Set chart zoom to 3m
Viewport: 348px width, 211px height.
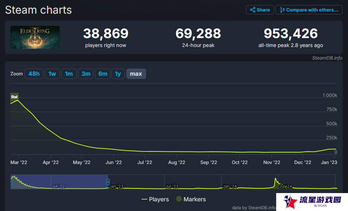[x=86, y=74]
